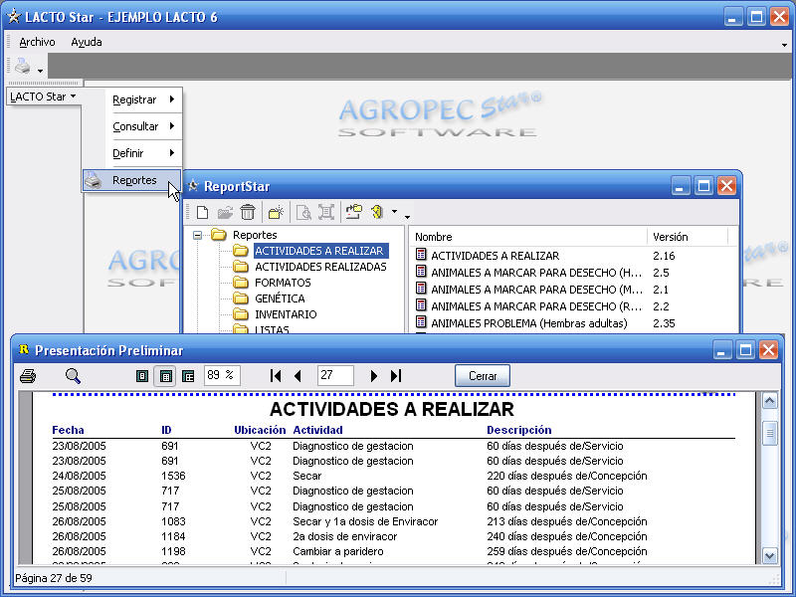Go to the first page of preview
The image size is (796, 597).
(x=276, y=376)
